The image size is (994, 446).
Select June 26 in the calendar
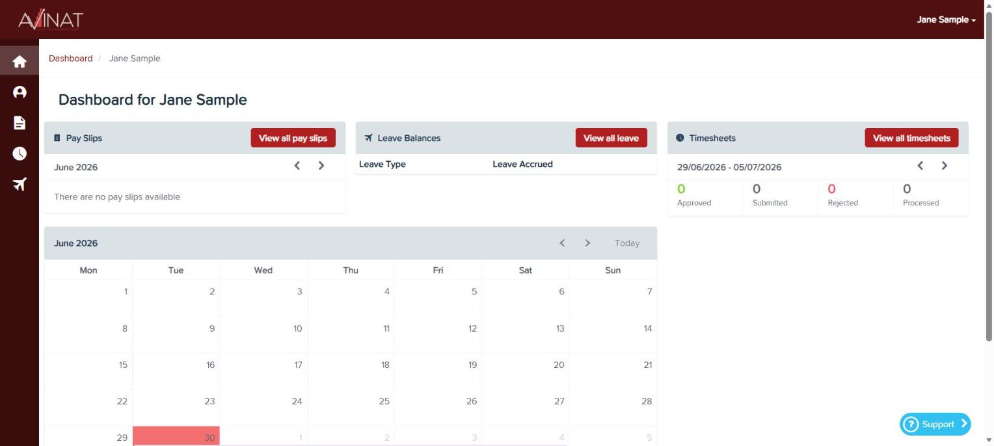click(438, 408)
